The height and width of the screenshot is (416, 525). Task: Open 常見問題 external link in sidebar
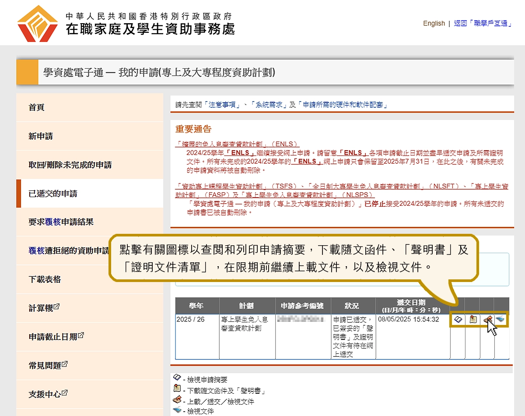click(x=48, y=365)
